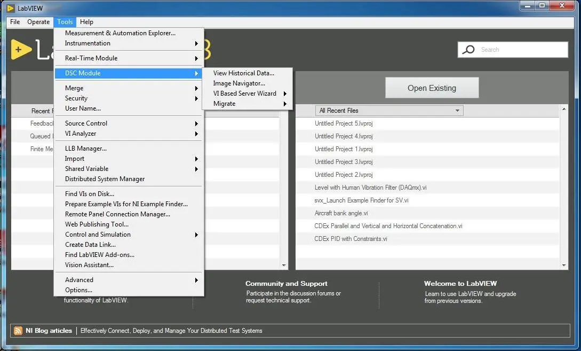The width and height of the screenshot is (581, 351).
Task: Click left panel scrollbar down arrow
Action: (x=284, y=266)
